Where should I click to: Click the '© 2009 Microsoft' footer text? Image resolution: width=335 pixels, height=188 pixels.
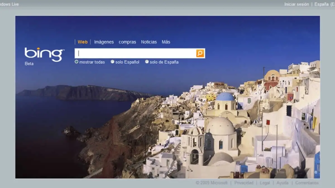(212, 183)
